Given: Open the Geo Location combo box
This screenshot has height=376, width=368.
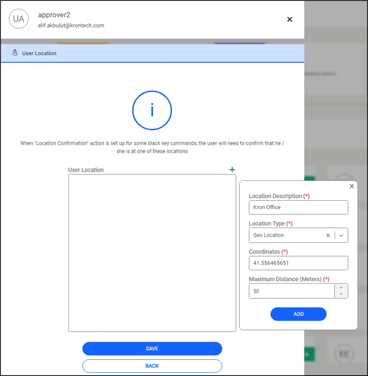Looking at the screenshot, I should pos(298,235).
